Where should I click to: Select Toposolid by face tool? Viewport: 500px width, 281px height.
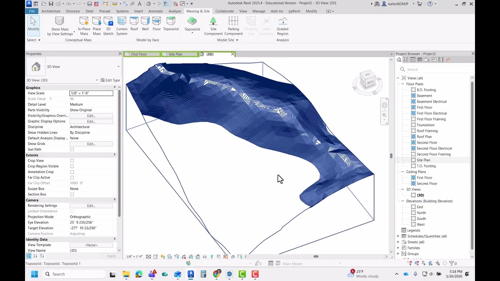171,24
